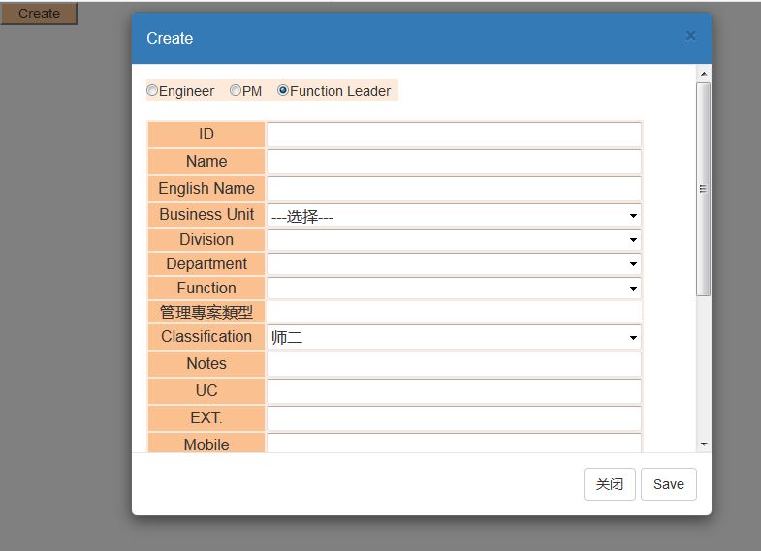Select the Function Leader radio button
The width and height of the screenshot is (761, 551).
pyautogui.click(x=283, y=91)
